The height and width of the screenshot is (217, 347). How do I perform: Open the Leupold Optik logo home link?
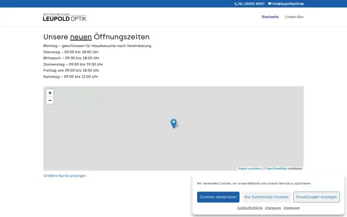(65, 17)
